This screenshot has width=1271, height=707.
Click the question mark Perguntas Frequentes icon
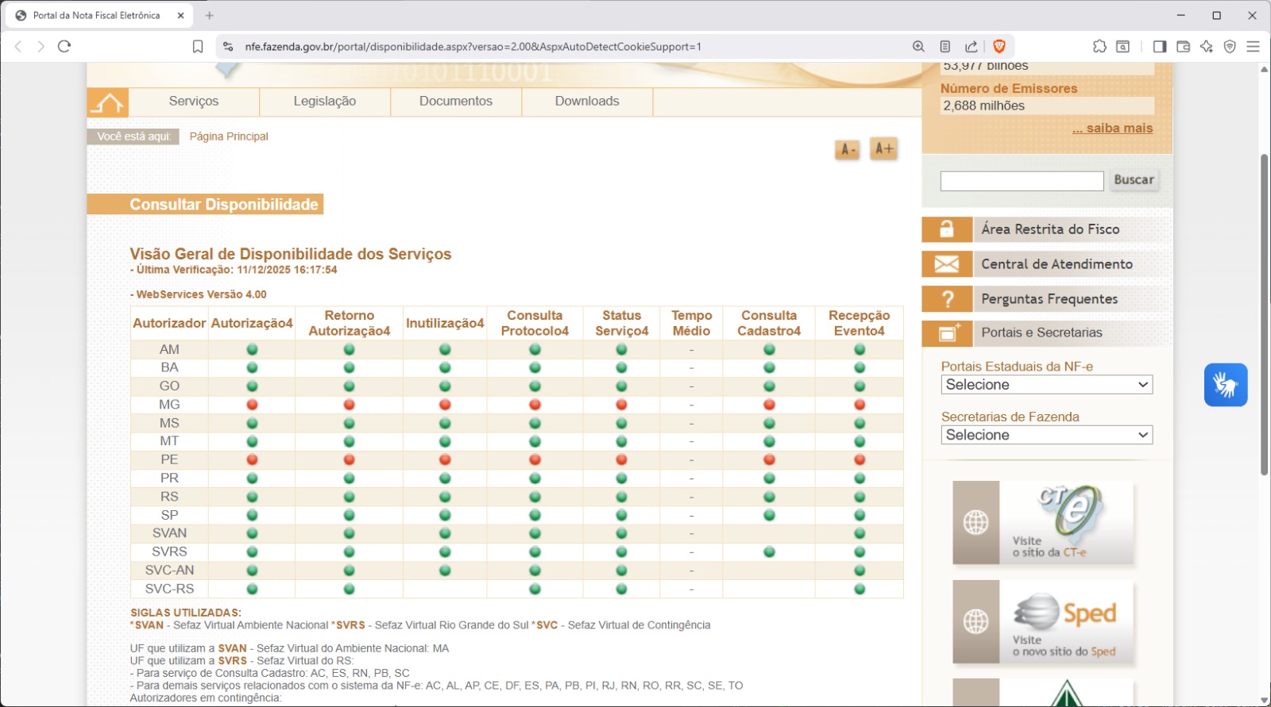click(947, 299)
